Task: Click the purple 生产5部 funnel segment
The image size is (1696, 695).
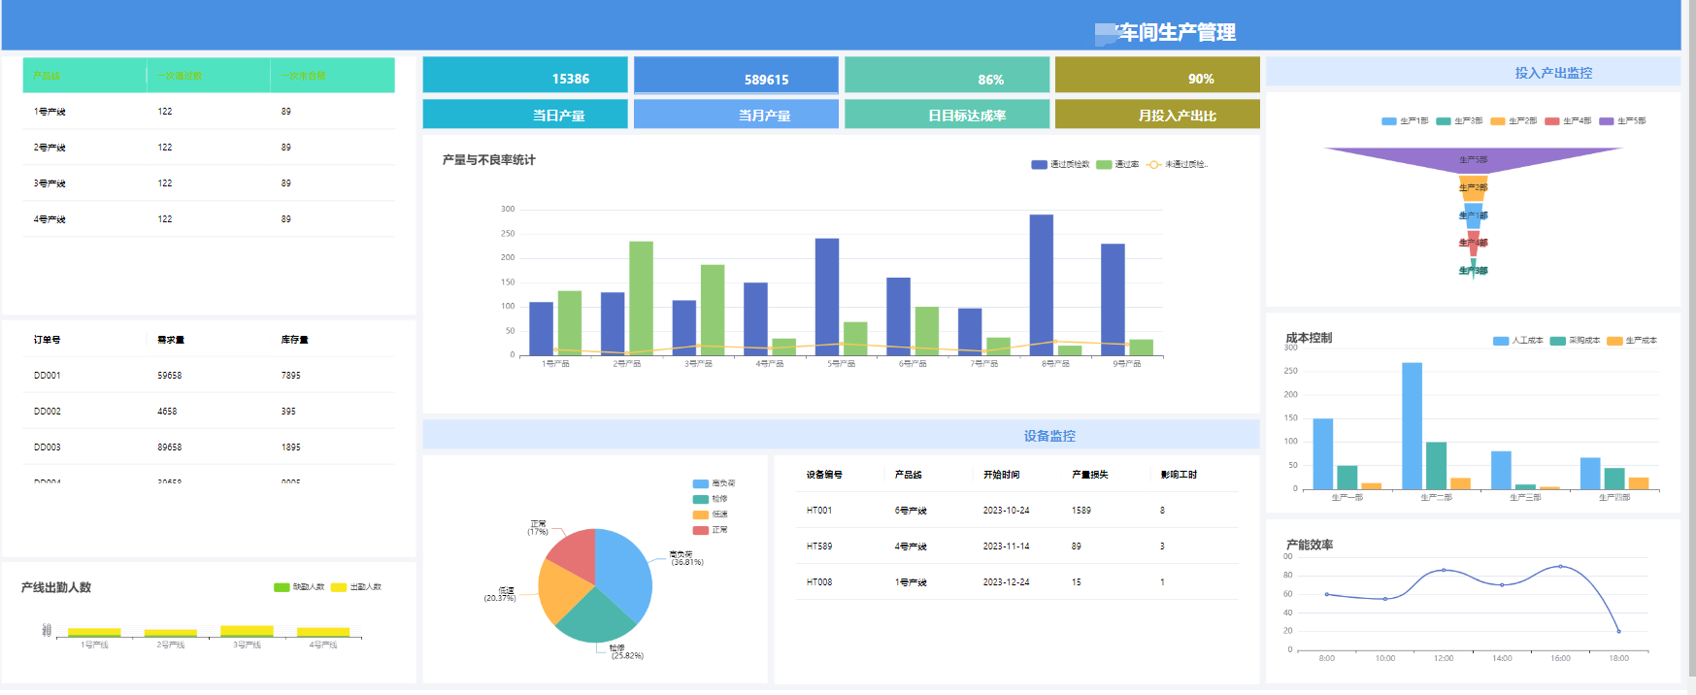Action: 1473,158
